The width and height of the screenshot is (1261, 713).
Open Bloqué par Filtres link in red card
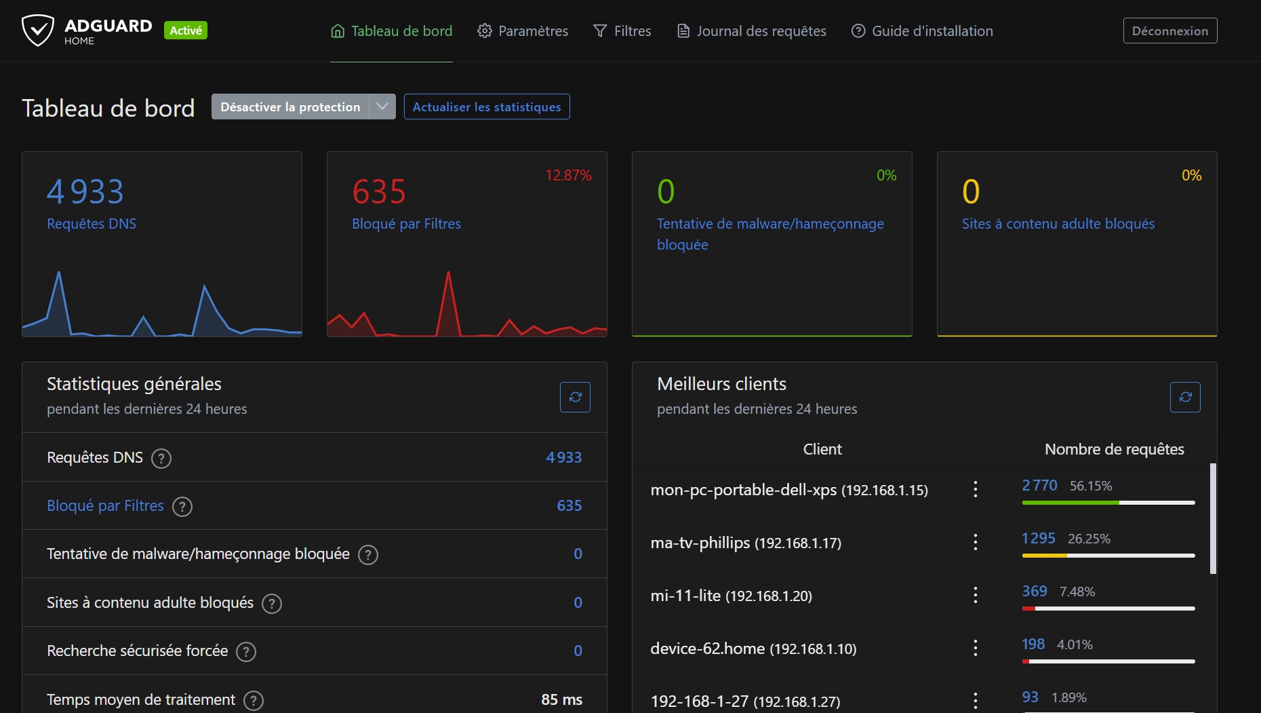click(406, 224)
